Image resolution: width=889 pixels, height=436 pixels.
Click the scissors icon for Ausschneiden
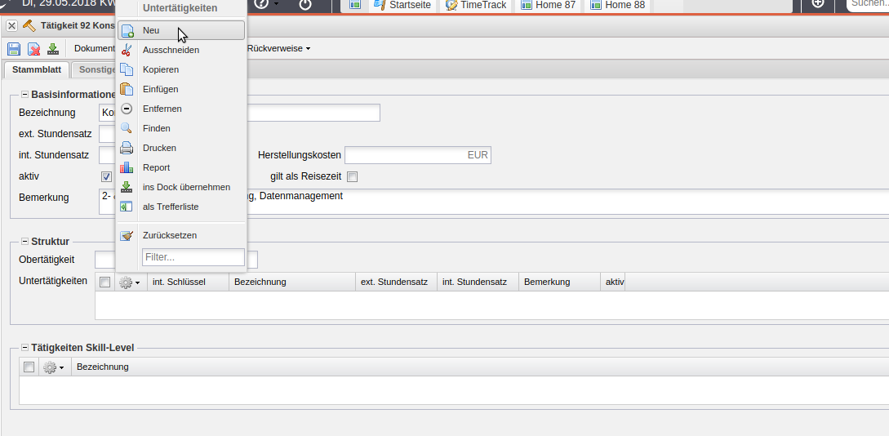tap(127, 50)
